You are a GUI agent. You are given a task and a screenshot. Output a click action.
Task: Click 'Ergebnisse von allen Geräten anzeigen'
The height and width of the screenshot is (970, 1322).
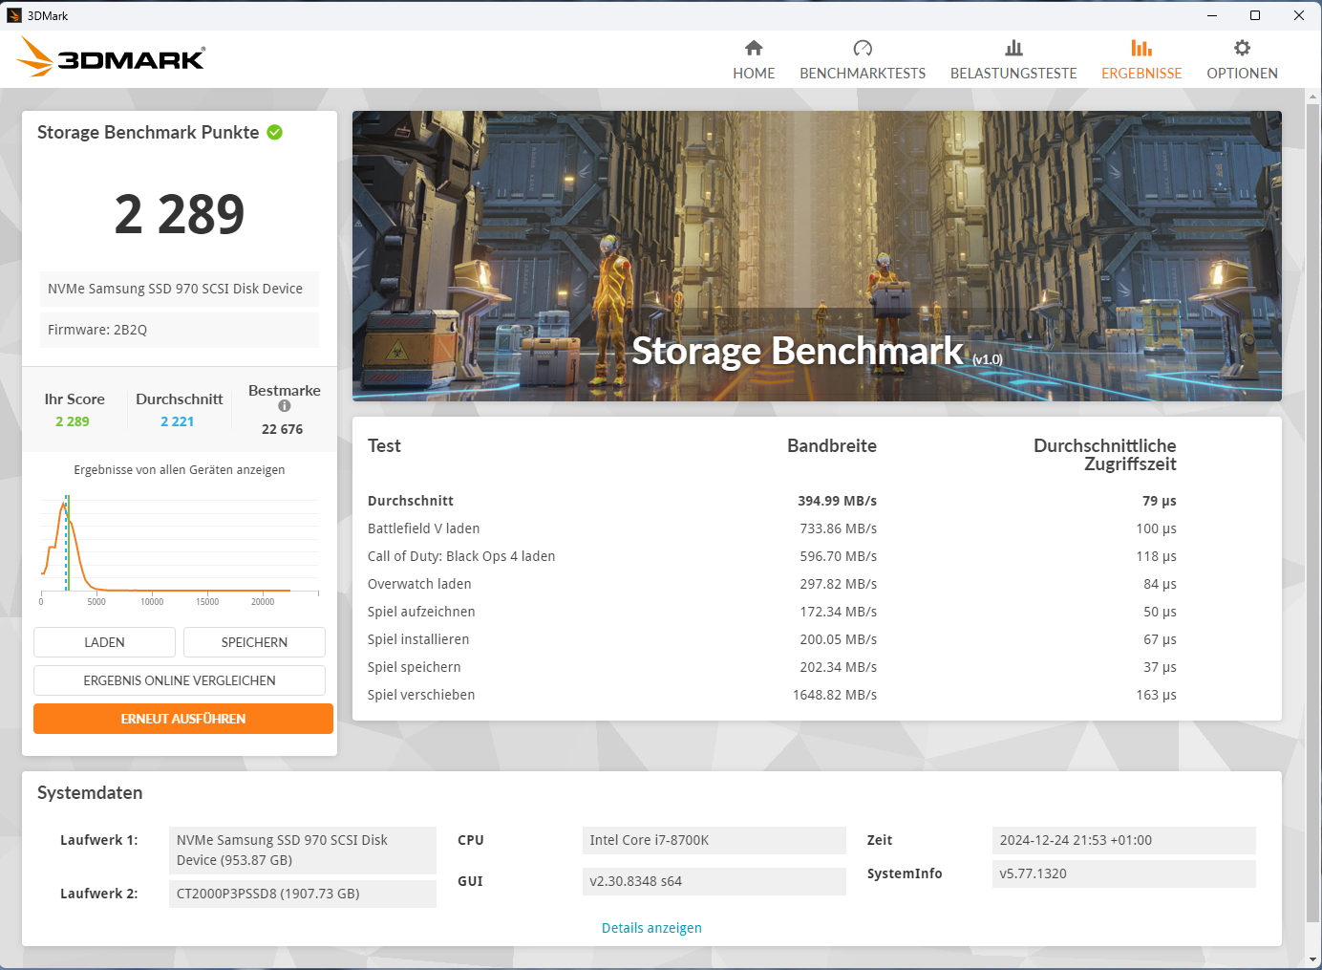(180, 470)
